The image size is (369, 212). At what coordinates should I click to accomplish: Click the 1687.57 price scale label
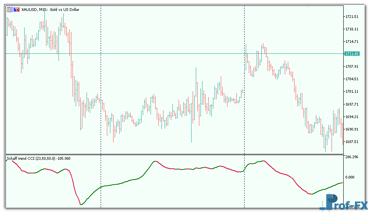[x=351, y=142]
